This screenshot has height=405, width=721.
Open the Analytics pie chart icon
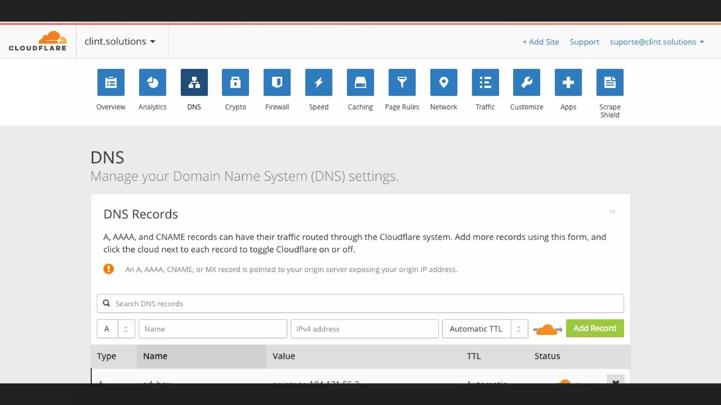click(152, 82)
